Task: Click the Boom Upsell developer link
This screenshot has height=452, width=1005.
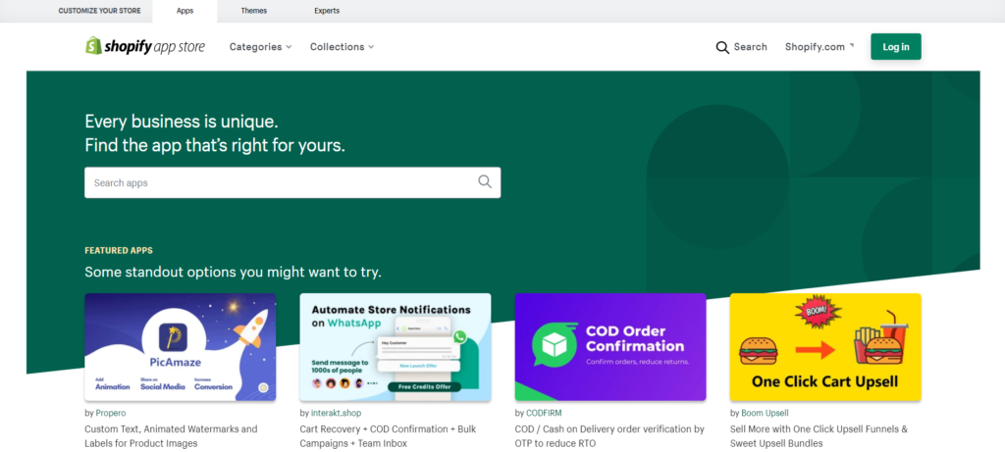Action: tap(765, 413)
